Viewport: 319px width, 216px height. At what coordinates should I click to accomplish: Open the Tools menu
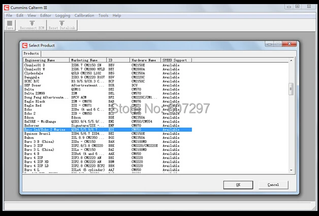click(103, 15)
